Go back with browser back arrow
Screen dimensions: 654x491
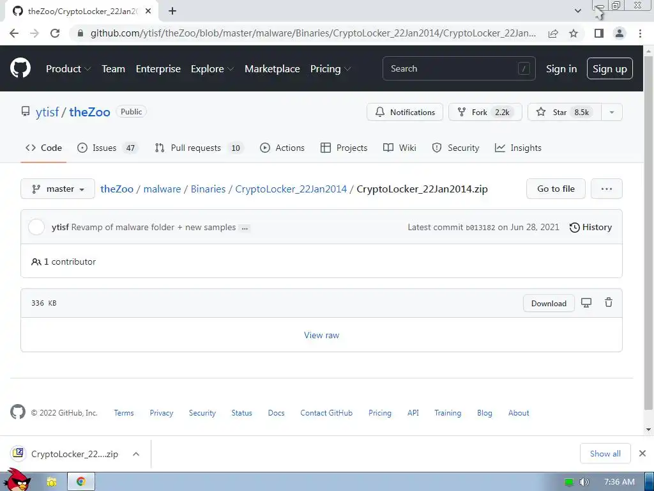[x=14, y=33]
